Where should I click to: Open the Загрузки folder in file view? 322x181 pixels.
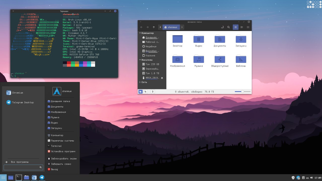pos(241,41)
